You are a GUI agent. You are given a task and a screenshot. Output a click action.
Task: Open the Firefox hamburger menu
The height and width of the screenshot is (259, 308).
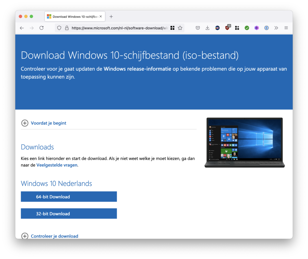coord(286,28)
